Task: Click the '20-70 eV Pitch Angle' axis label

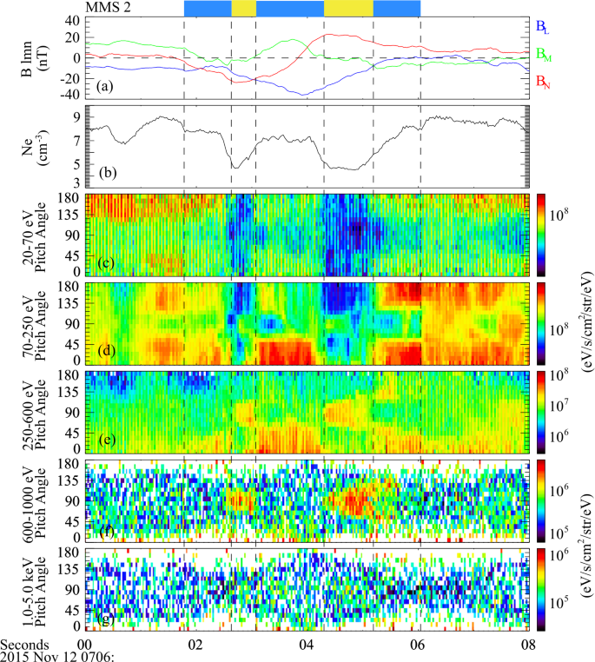Action: (x=34, y=236)
